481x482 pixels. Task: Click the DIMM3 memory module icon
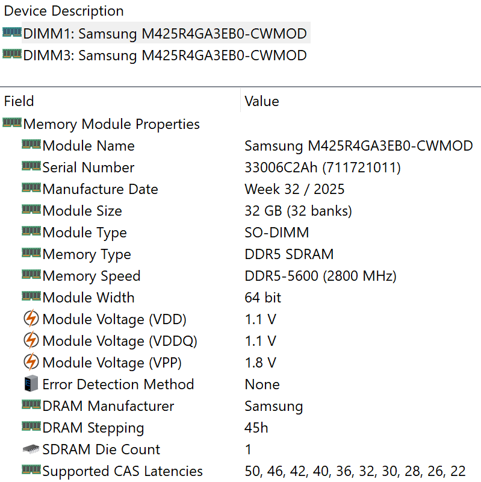12,55
